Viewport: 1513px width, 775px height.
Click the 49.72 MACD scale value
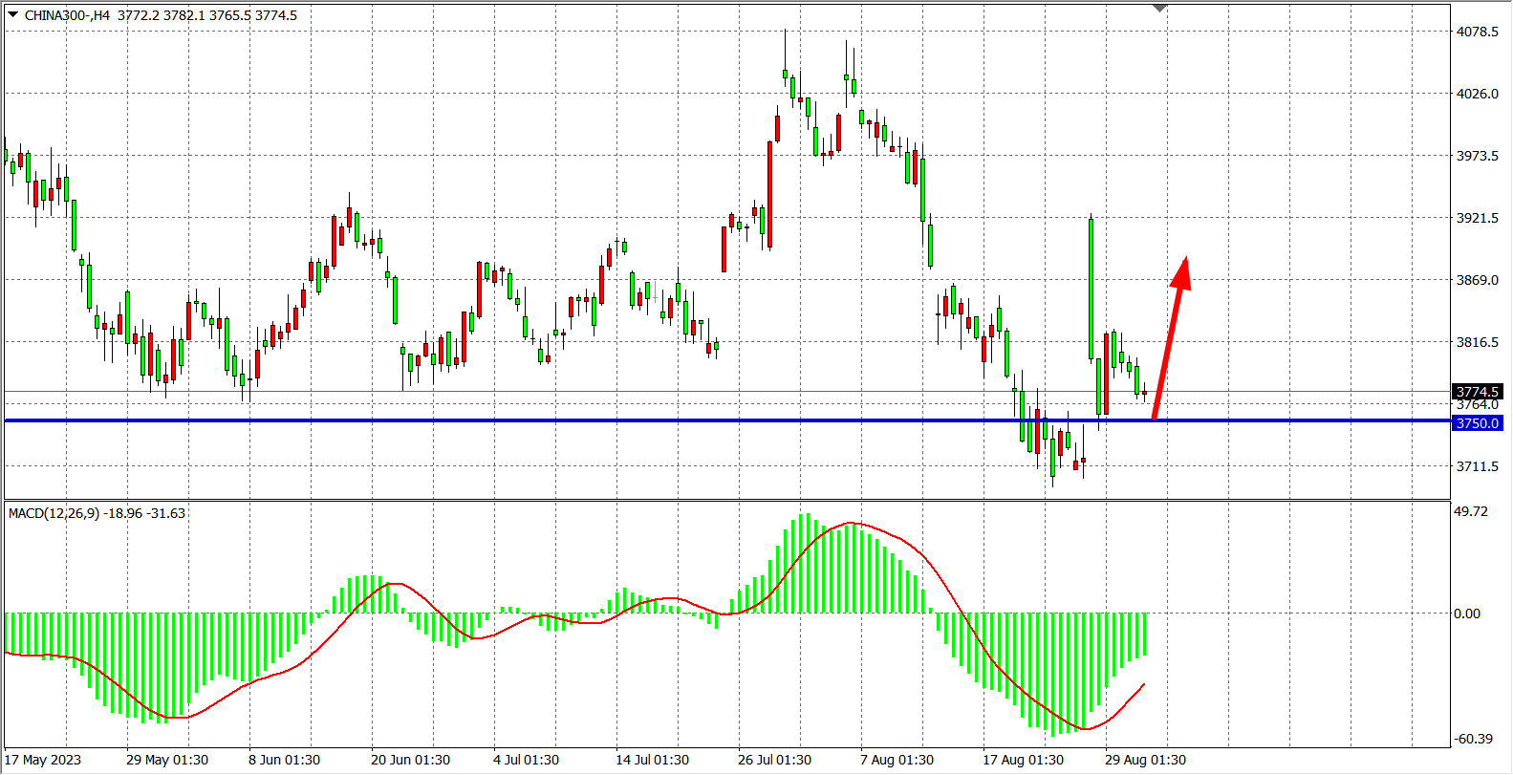[x=1471, y=511]
